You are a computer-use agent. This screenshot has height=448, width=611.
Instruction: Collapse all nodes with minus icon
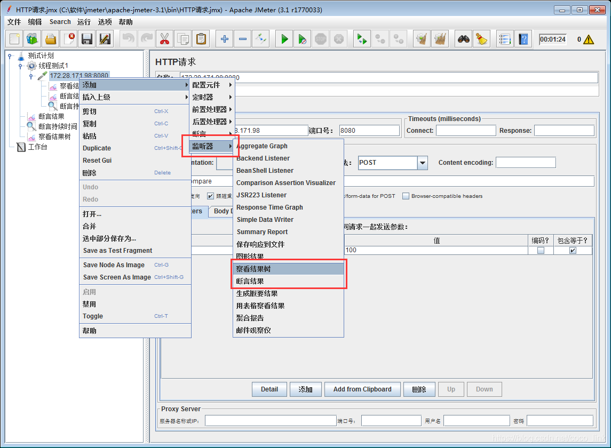coord(243,39)
